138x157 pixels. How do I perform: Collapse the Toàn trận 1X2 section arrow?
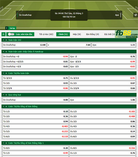tap(4, 40)
